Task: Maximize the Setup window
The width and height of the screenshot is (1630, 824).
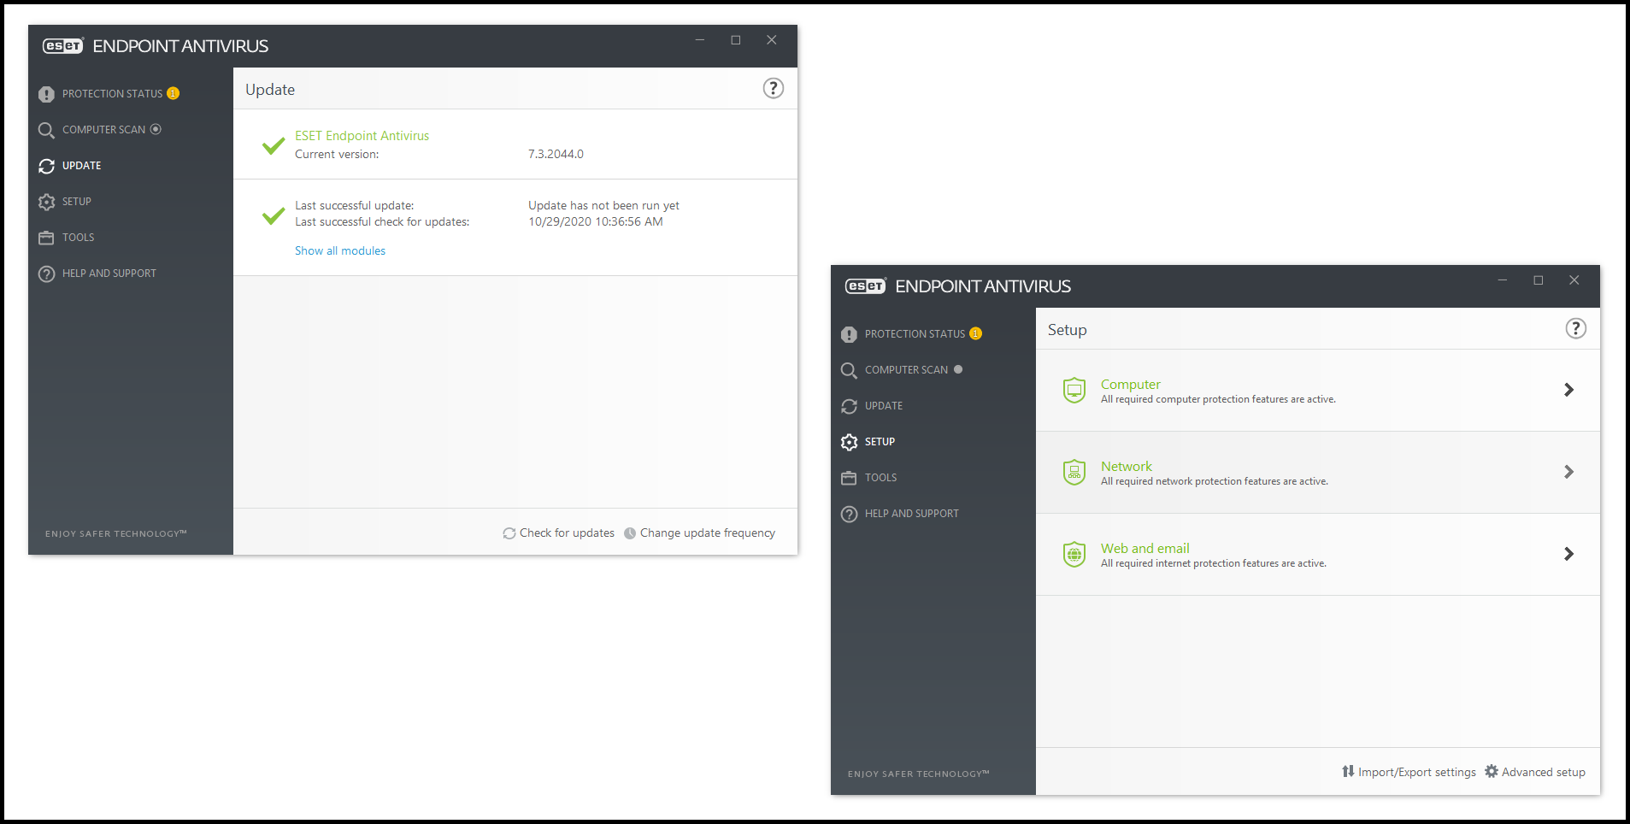Action: [x=1539, y=280]
